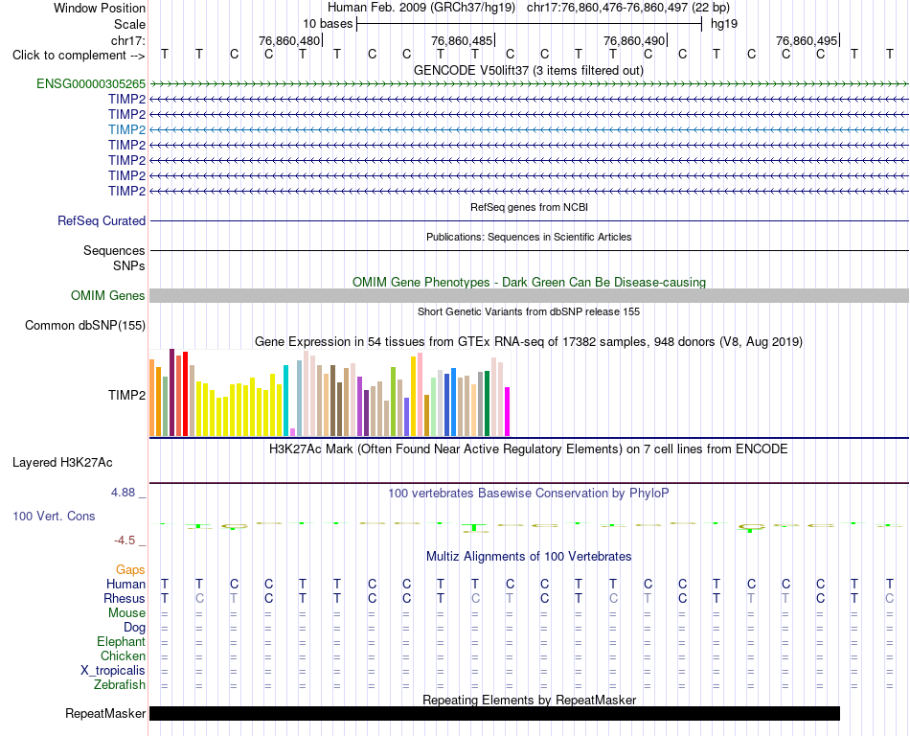Screen dimensions: 910x736
Task: Click the black RepeatMasker element bar
Action: tap(494, 713)
